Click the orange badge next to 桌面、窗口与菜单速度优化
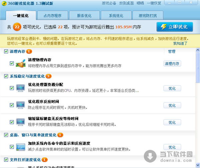 click(60, 135)
